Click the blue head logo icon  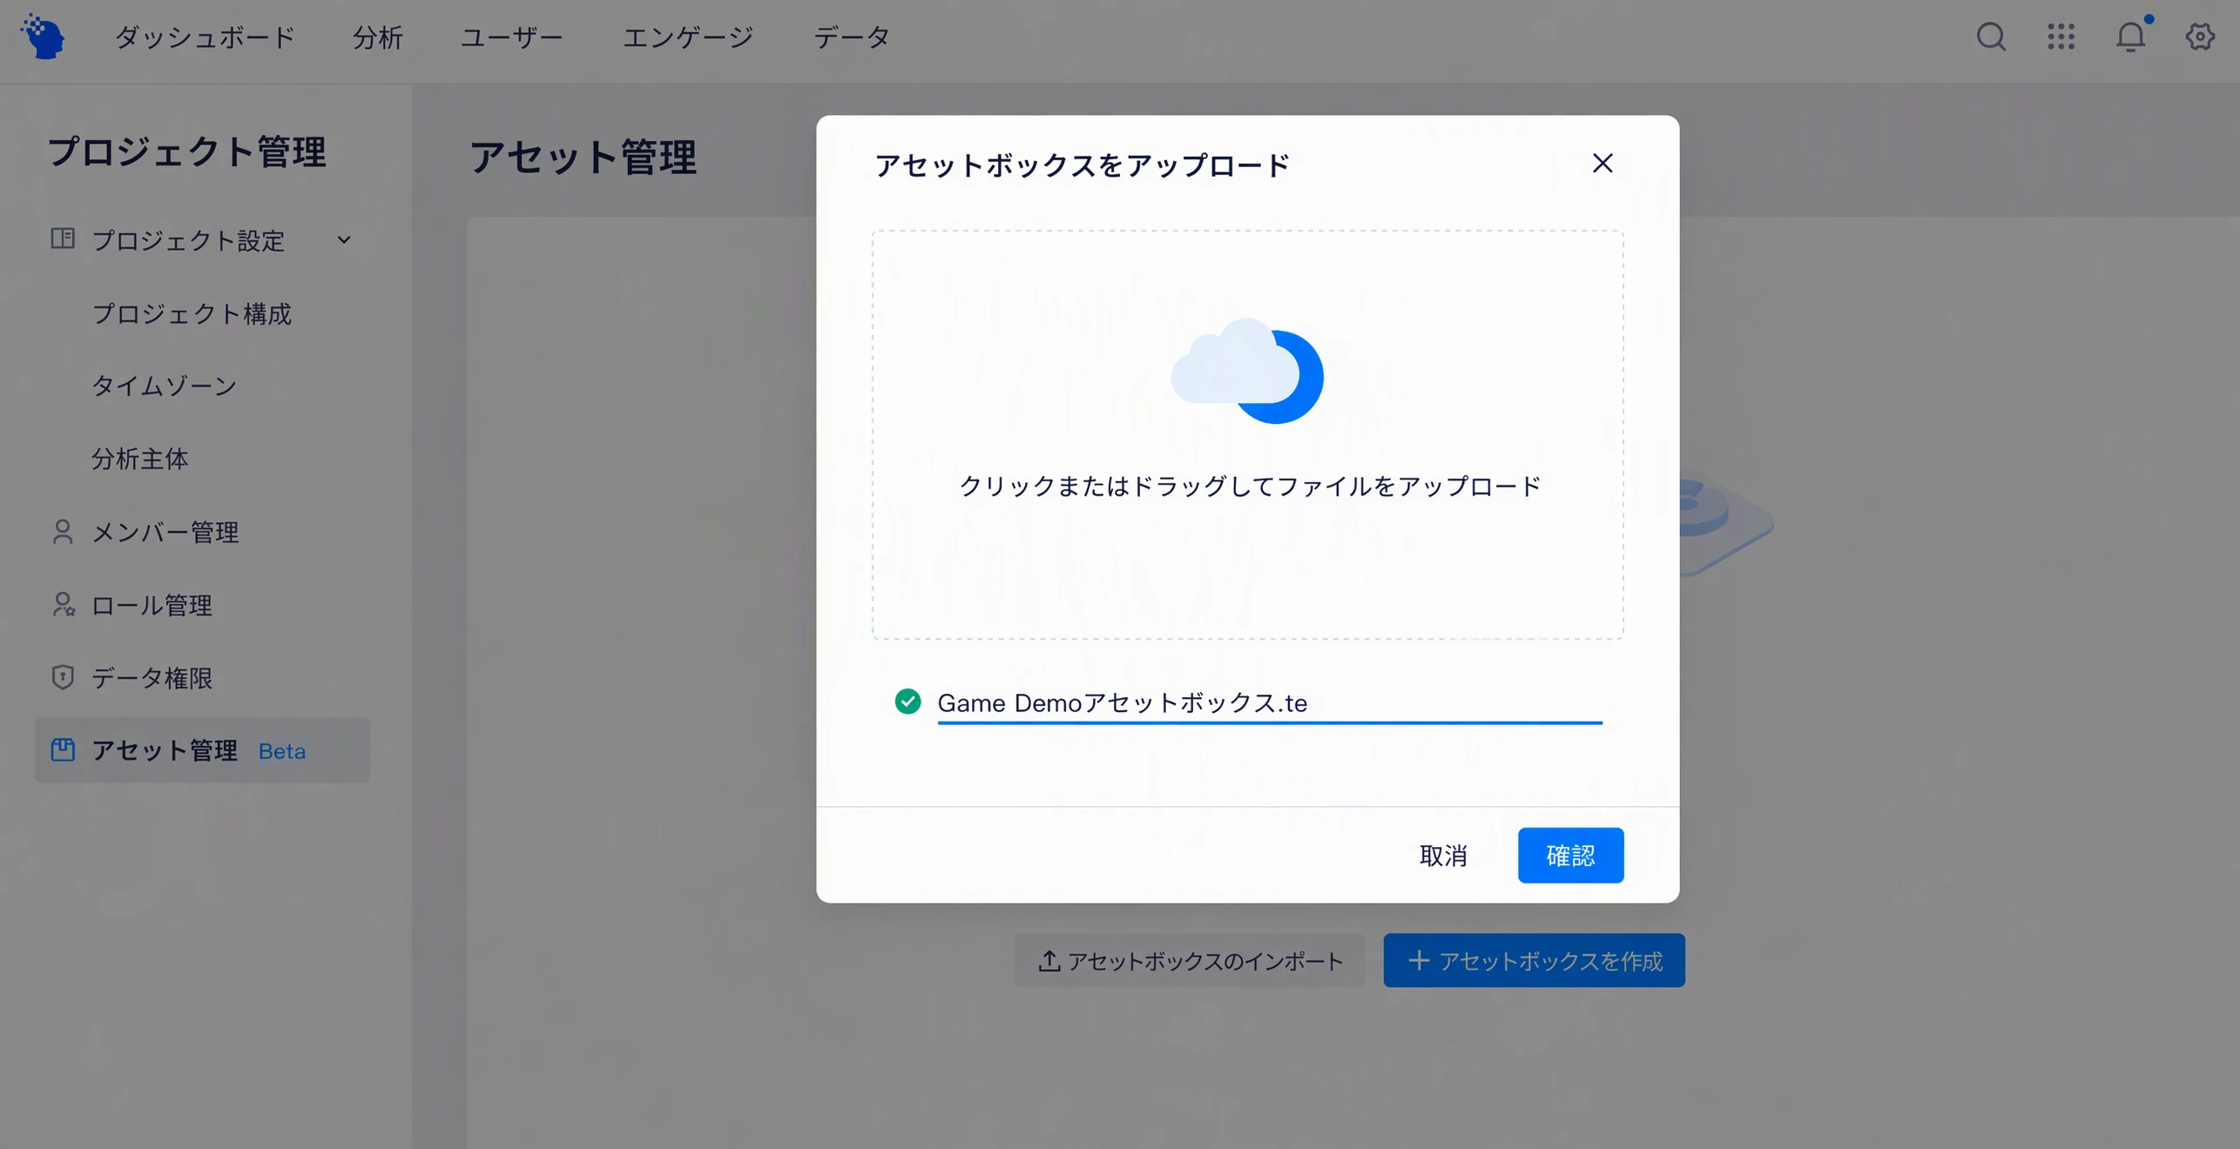tap(42, 37)
